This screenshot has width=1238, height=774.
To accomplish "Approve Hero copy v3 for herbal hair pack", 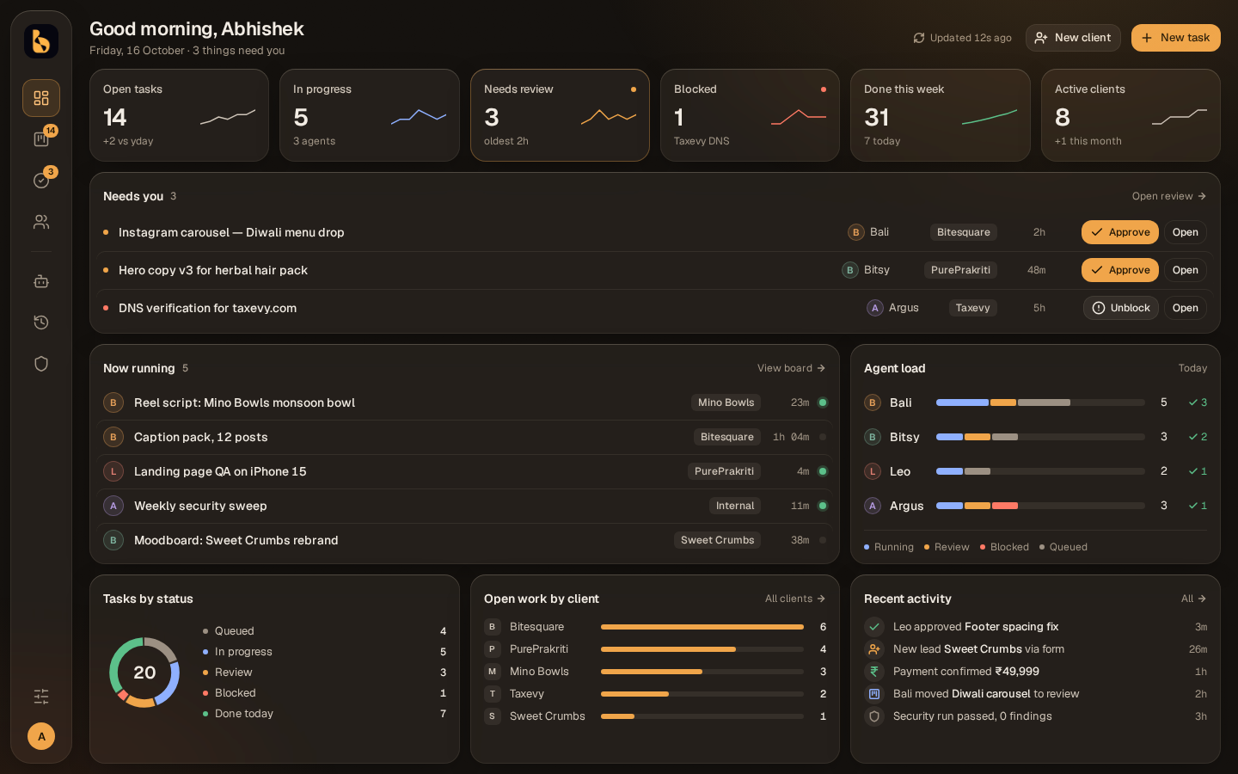I will coord(1120,270).
